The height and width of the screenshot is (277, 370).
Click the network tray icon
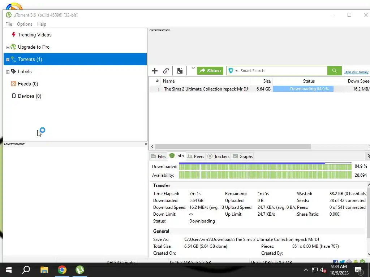coord(315,270)
